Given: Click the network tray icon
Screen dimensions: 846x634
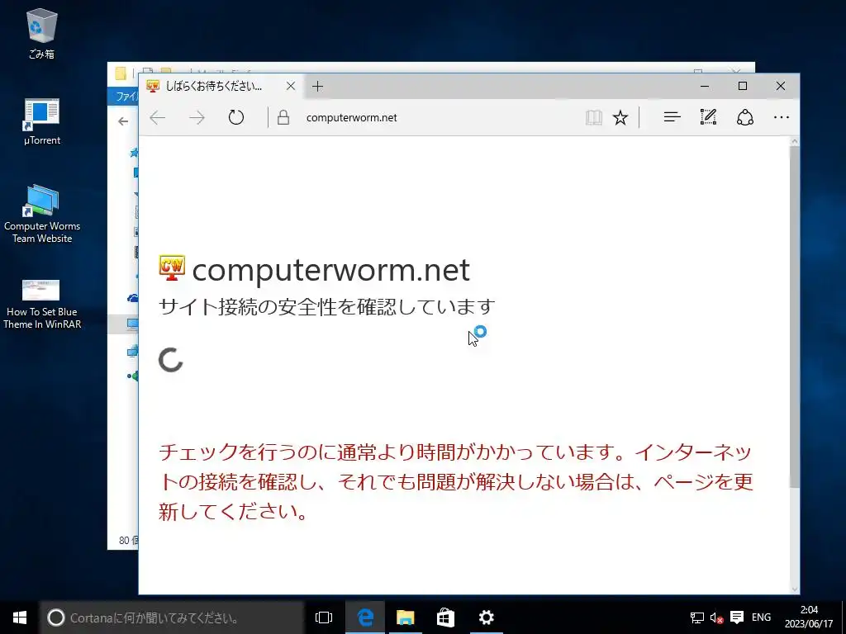Looking at the screenshot, I should (x=697, y=617).
